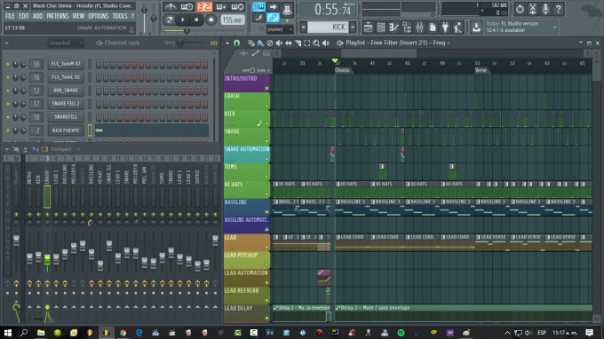Select the playlist delete tool
604x339 pixels.
[x=270, y=43]
